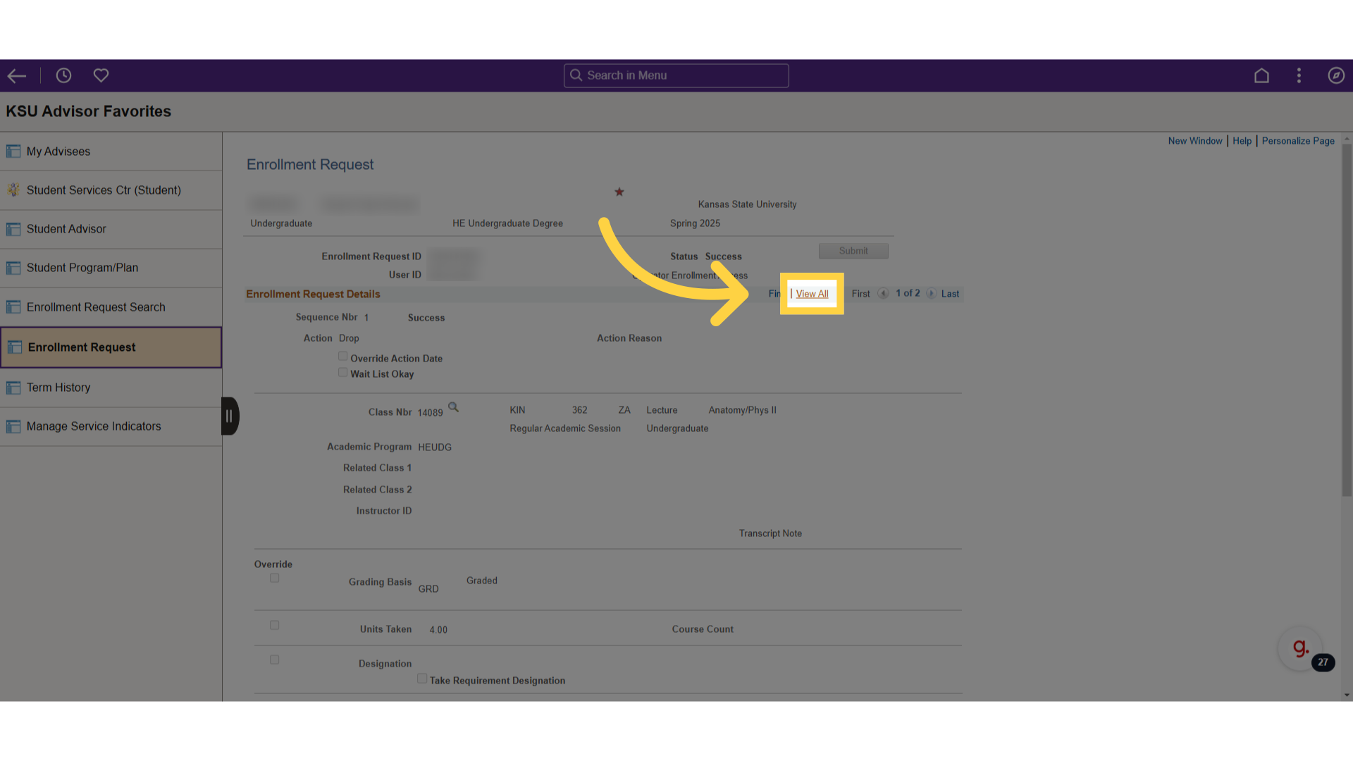Image resolution: width=1353 pixels, height=761 pixels.
Task: Toggle Wait List Okay checkbox
Action: point(342,372)
